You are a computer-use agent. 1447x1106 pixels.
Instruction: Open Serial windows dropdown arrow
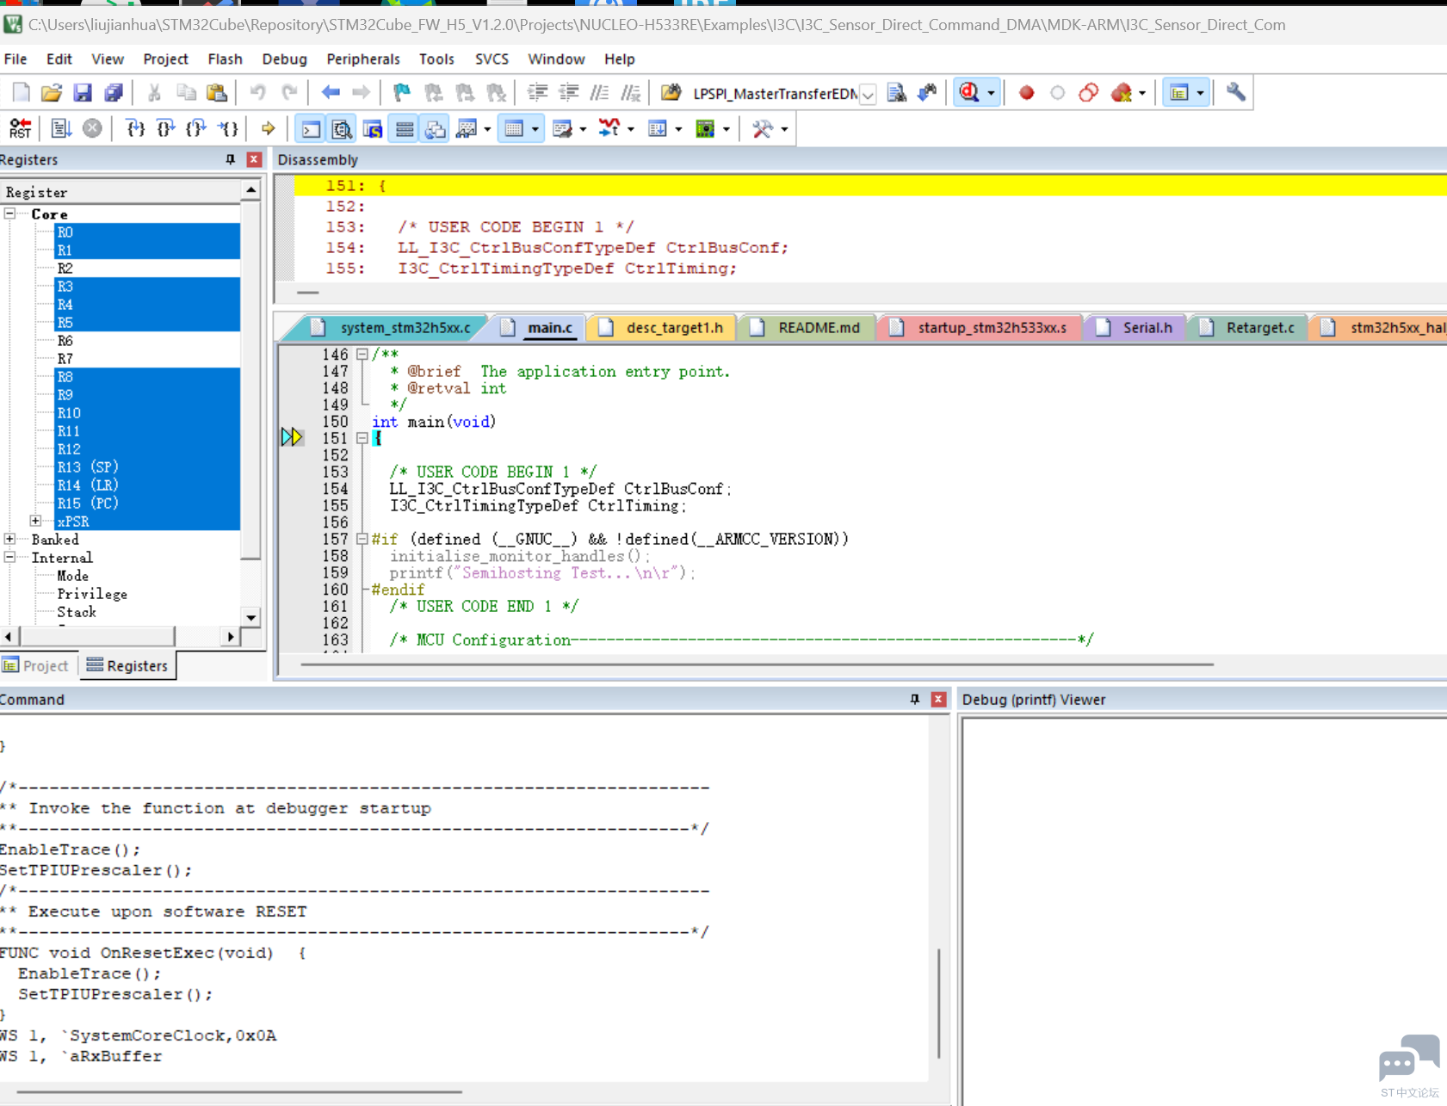pos(583,129)
